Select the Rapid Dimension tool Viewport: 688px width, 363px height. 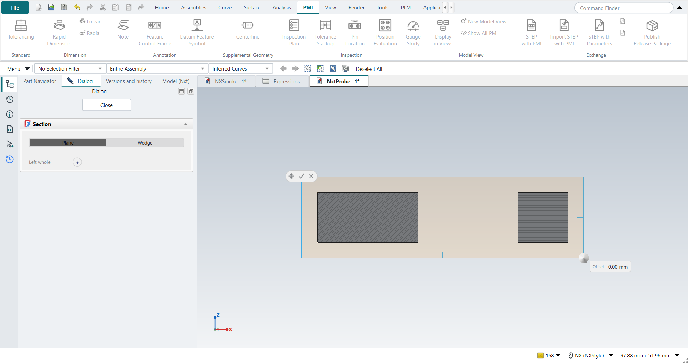click(59, 33)
